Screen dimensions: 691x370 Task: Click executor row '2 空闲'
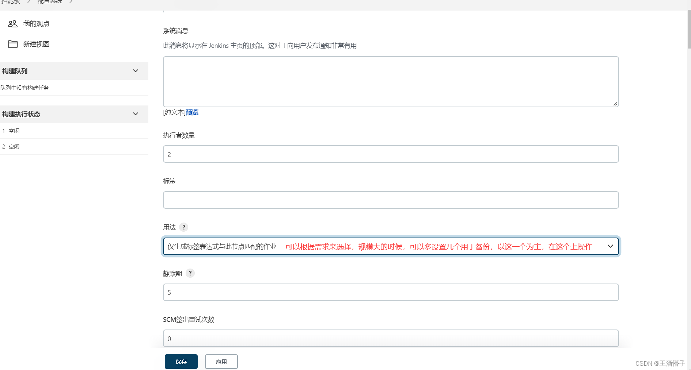click(x=74, y=146)
